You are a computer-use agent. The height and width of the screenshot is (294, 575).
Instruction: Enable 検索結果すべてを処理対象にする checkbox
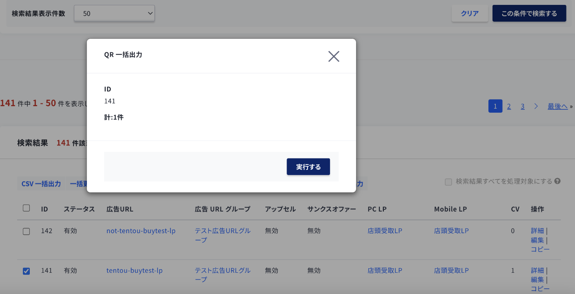pos(448,182)
